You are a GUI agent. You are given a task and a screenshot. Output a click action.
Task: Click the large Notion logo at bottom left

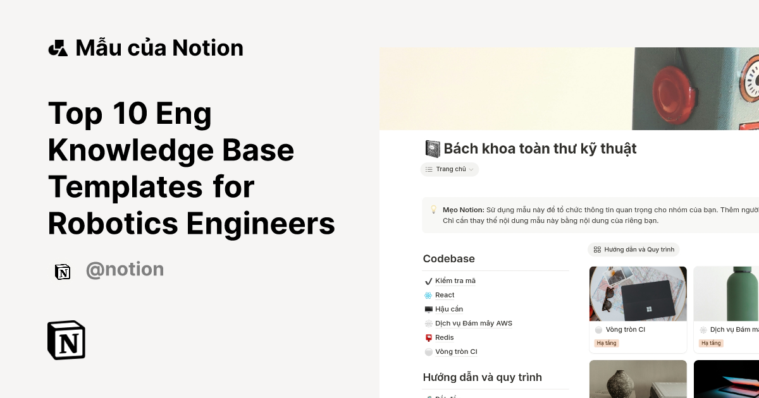pyautogui.click(x=66, y=340)
